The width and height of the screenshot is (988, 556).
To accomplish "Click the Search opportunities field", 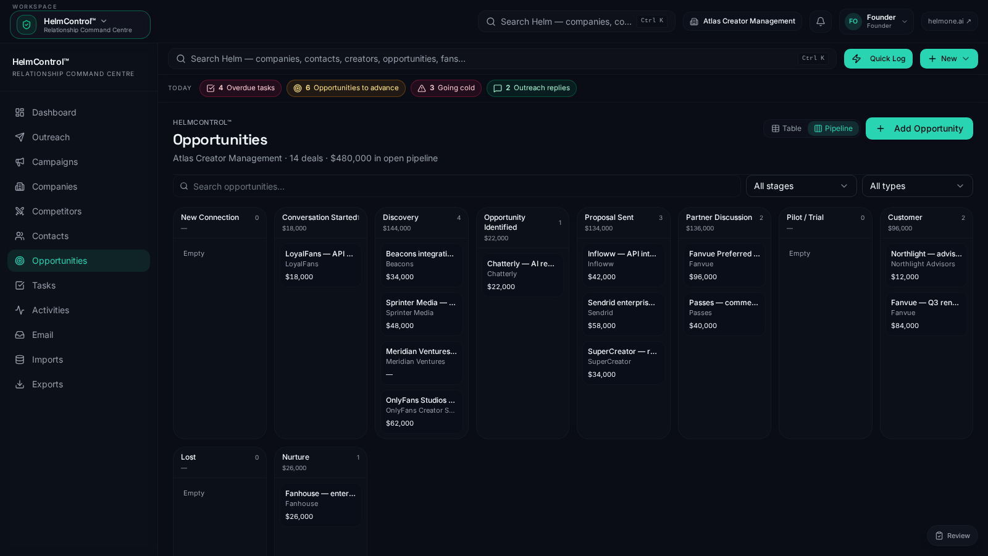I will [x=457, y=186].
